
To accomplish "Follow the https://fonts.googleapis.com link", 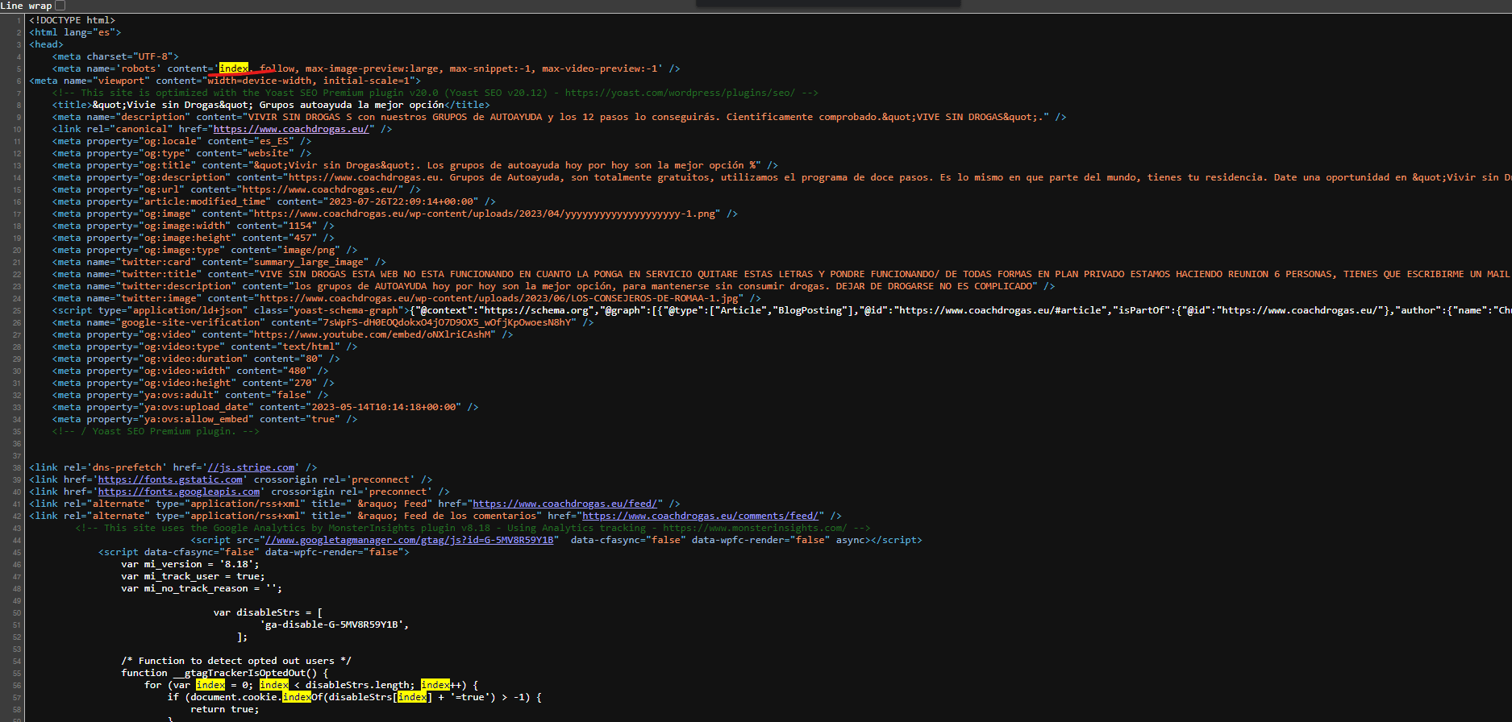I will pyautogui.click(x=179, y=492).
